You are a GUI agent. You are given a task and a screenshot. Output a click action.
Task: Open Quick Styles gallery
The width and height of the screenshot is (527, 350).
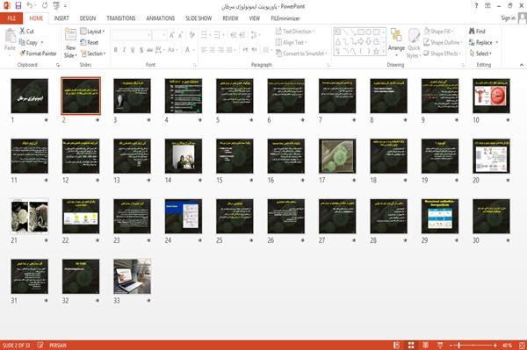click(x=414, y=43)
